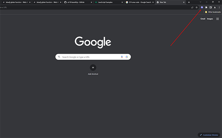
Task: Toggle the Chrome side panel
Action: pos(211,7)
